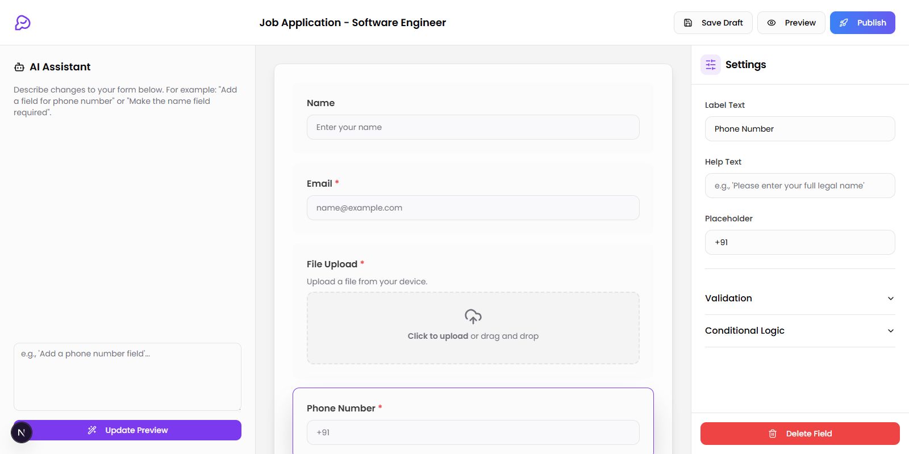Click the Validation chevron arrow
Screen dimensions: 909x454
click(x=890, y=299)
